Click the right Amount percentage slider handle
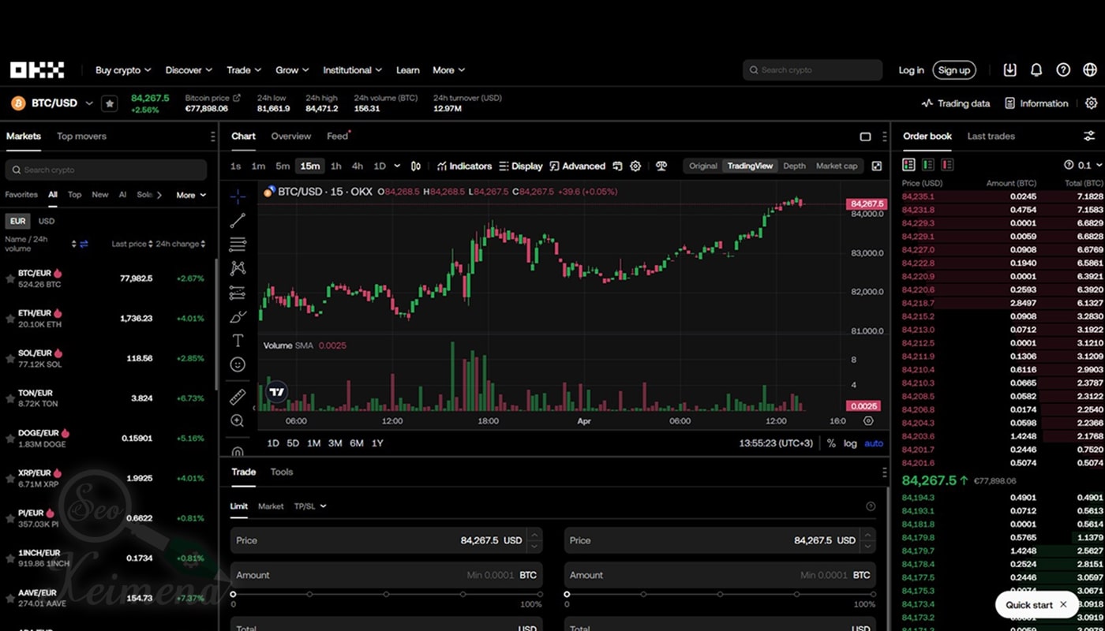Image resolution: width=1105 pixels, height=631 pixels. click(567, 594)
